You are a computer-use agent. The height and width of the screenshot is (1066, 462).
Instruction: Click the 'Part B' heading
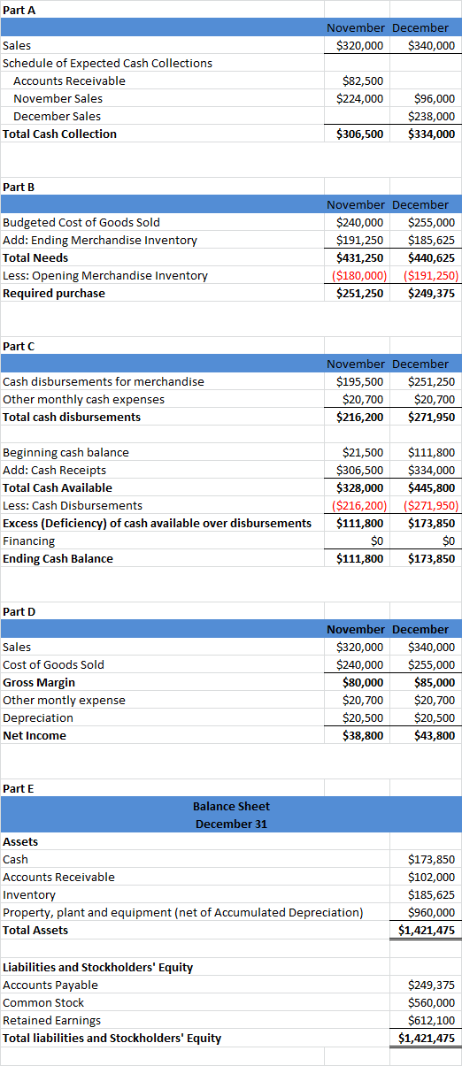[x=19, y=187]
